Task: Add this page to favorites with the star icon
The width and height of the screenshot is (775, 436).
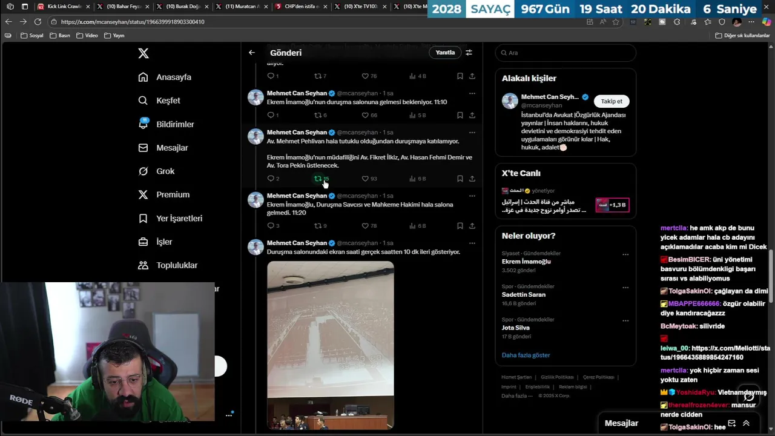Action: (616, 22)
